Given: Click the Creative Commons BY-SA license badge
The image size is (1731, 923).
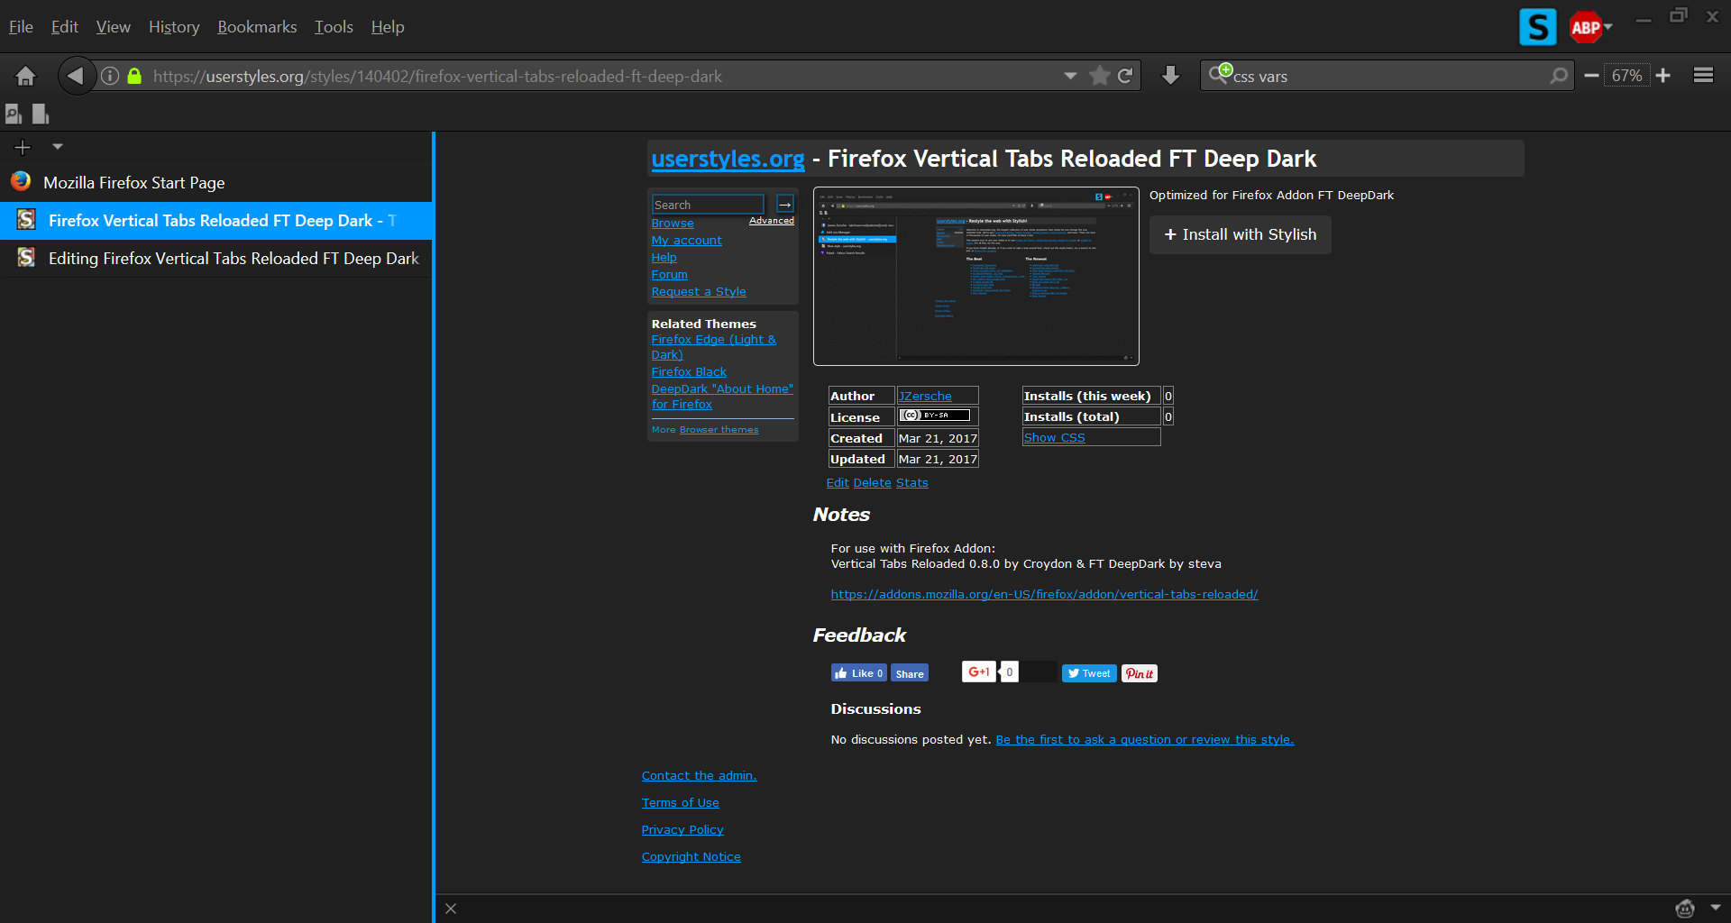Looking at the screenshot, I should (x=935, y=416).
